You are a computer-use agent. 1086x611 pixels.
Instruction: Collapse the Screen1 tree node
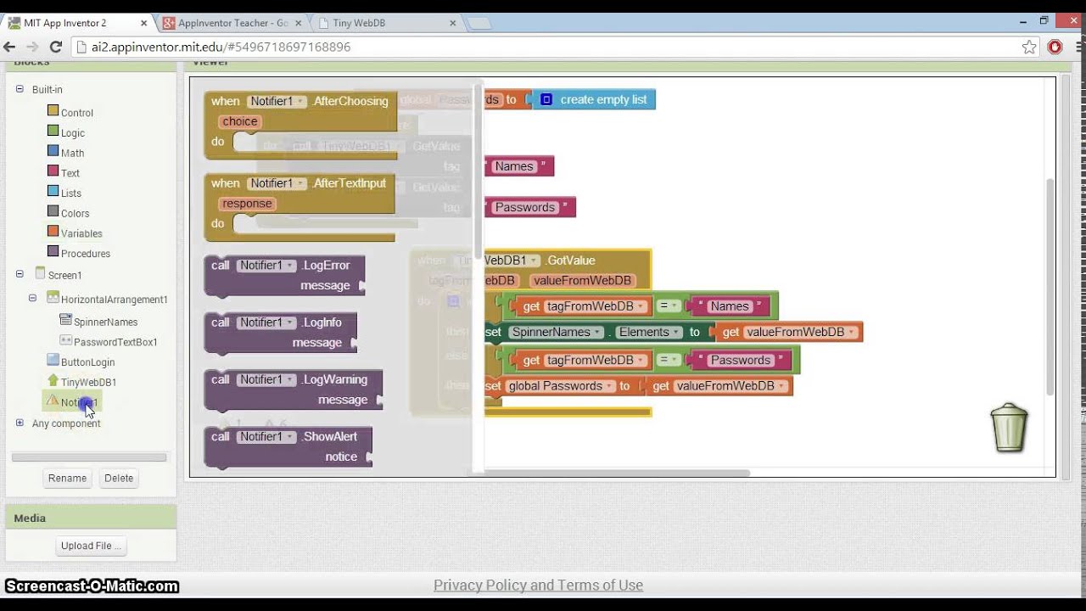(x=20, y=274)
